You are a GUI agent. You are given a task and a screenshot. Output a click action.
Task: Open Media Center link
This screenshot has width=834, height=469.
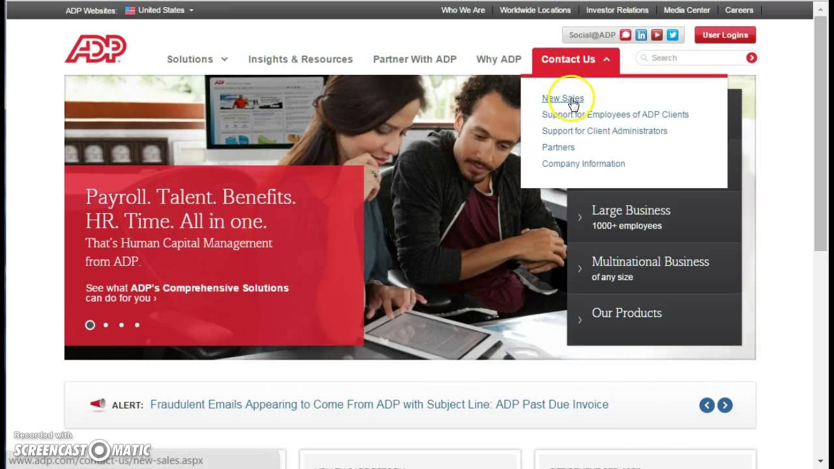[x=687, y=10]
